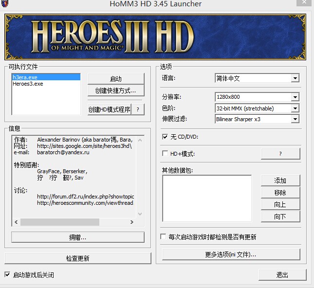Click 更多选项(ini 文件)... button
Viewport: 314px width, 288px height.
coord(231,254)
